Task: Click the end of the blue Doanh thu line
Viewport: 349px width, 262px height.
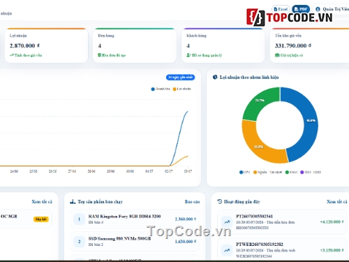Action: [188, 112]
